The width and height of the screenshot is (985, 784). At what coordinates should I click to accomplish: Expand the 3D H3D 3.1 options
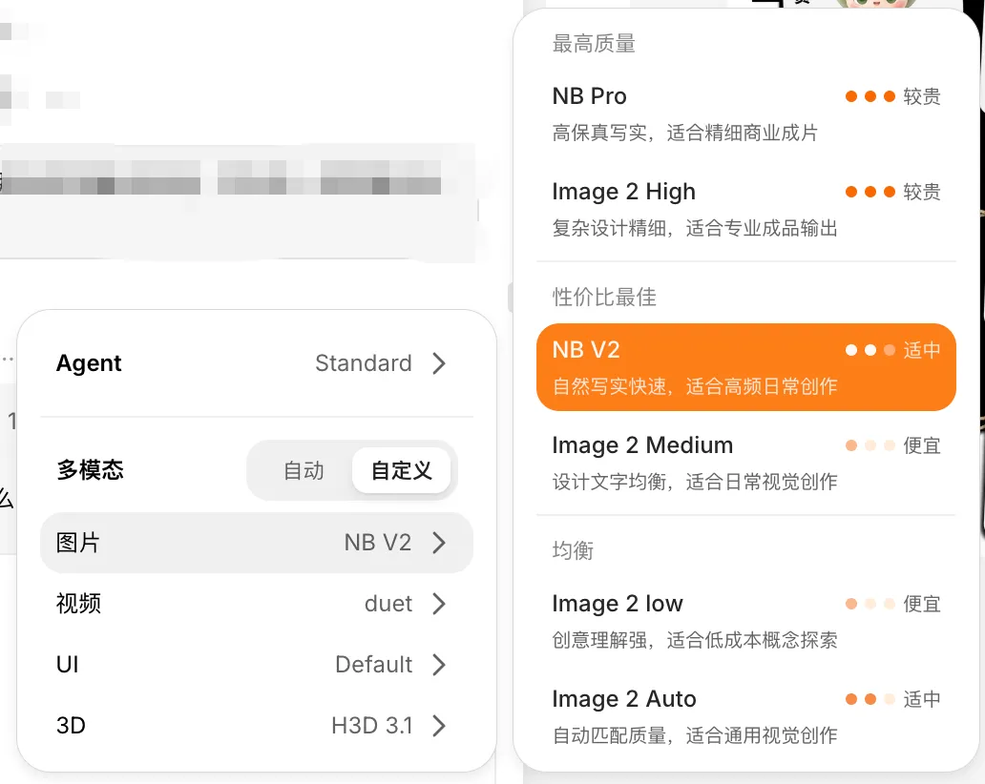click(x=257, y=725)
